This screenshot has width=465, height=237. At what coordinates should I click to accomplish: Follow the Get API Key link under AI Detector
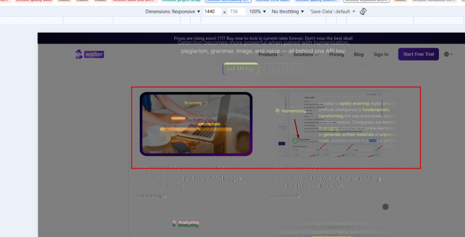point(151,196)
